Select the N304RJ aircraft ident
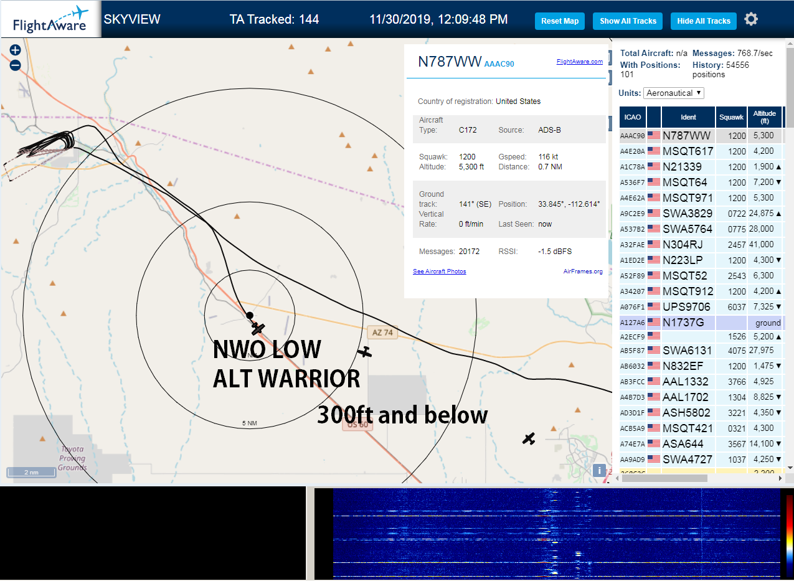The image size is (794, 581). coord(683,244)
